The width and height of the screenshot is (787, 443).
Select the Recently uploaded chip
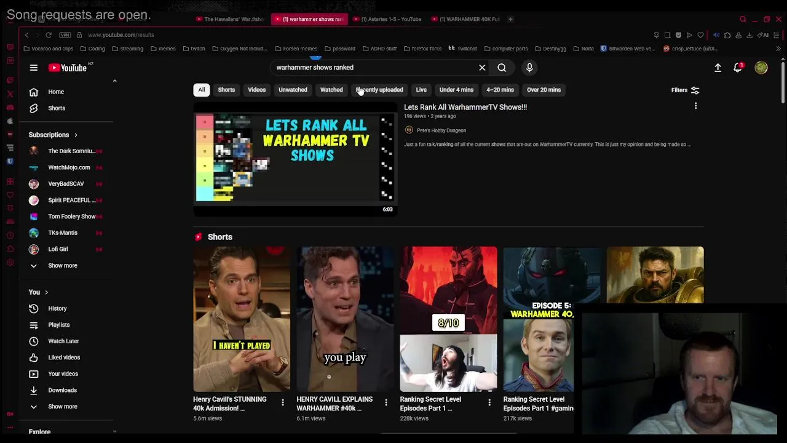point(379,90)
